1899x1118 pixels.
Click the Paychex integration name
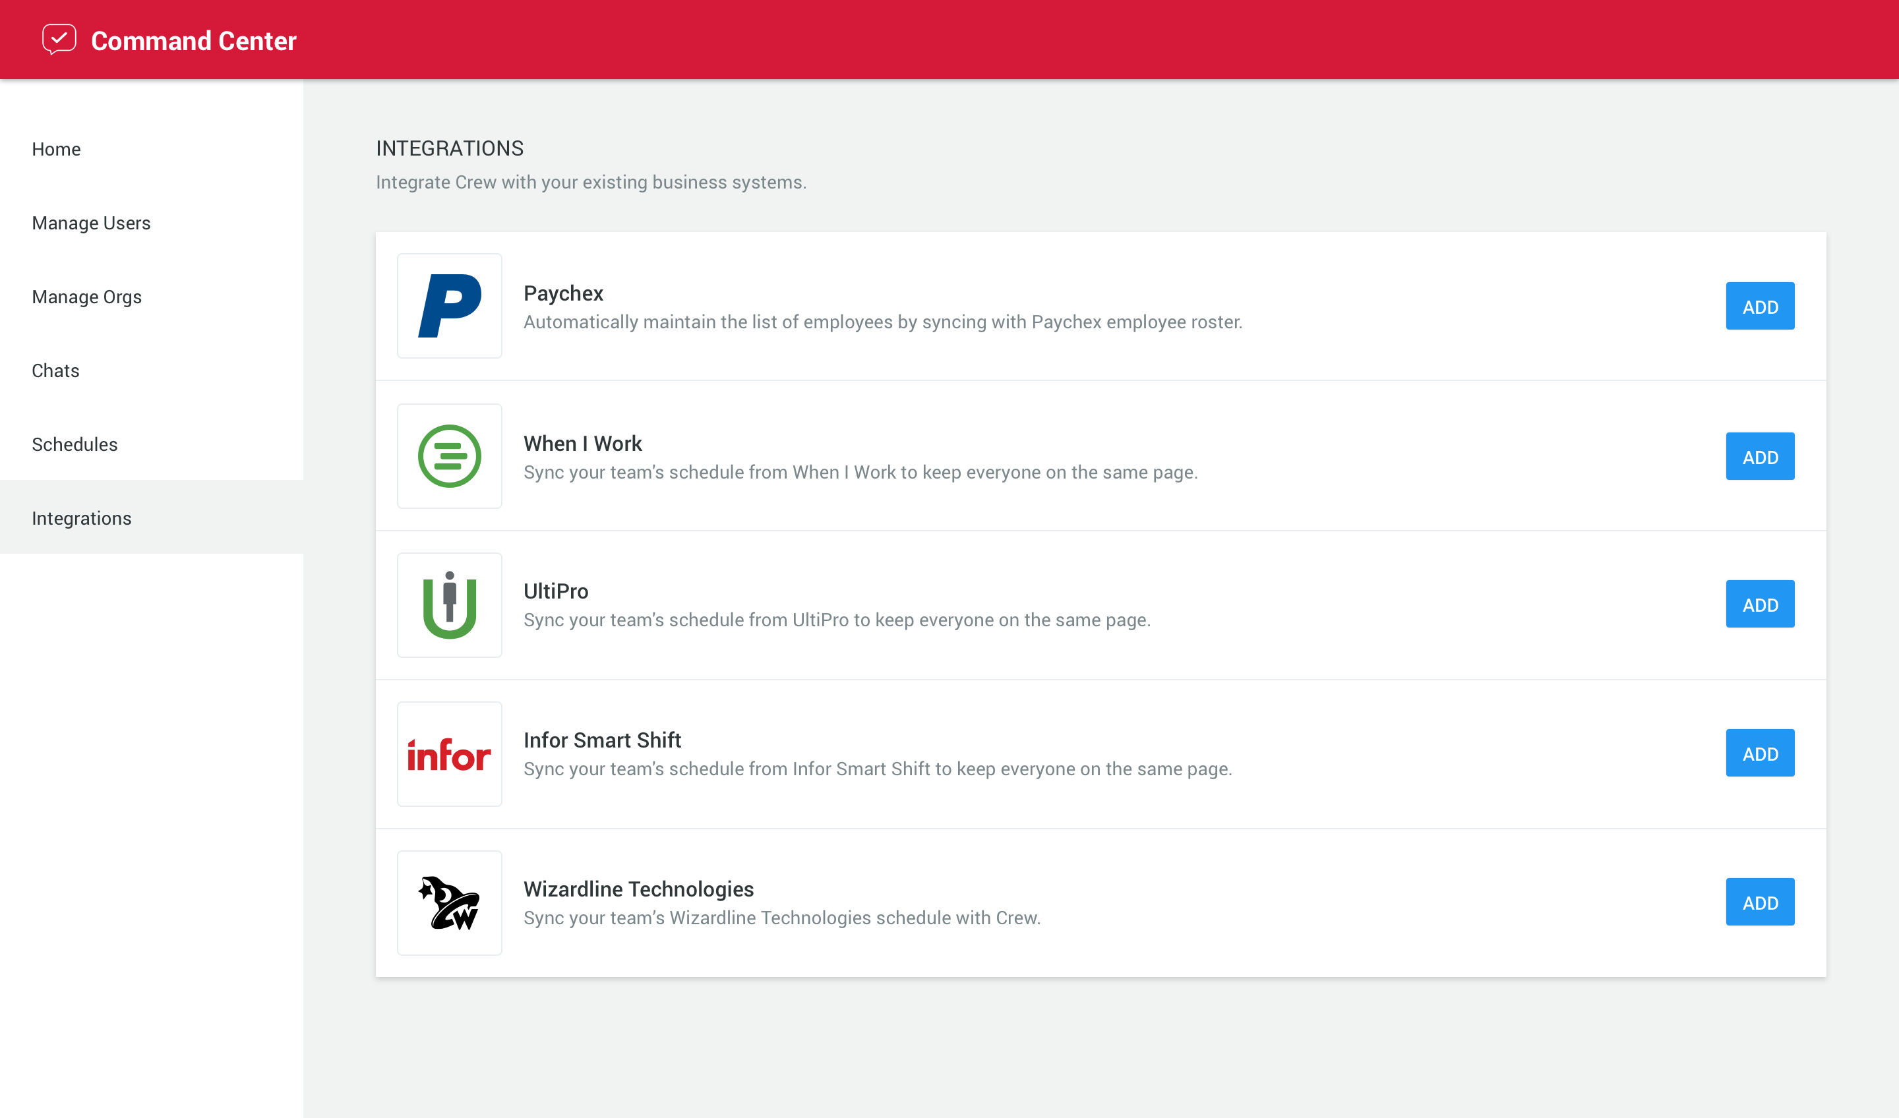564,293
